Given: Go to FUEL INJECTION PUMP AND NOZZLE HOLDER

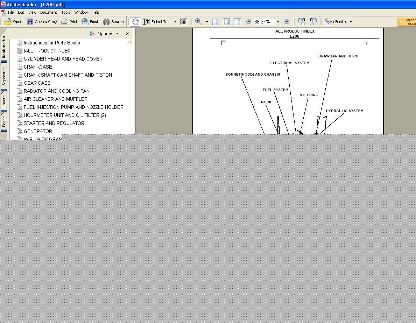Looking at the screenshot, I should 73,107.
